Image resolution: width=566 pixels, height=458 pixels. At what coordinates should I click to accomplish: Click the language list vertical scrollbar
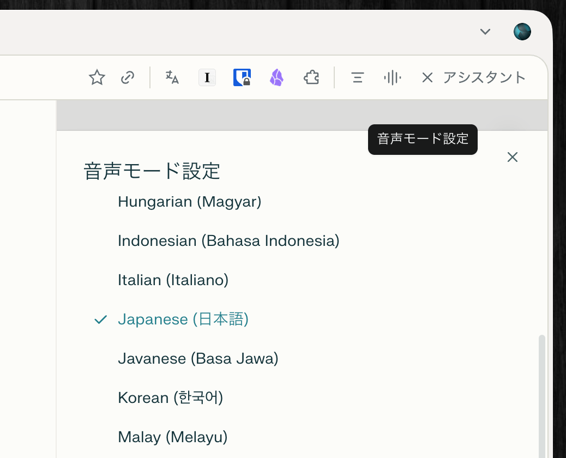tap(541, 393)
